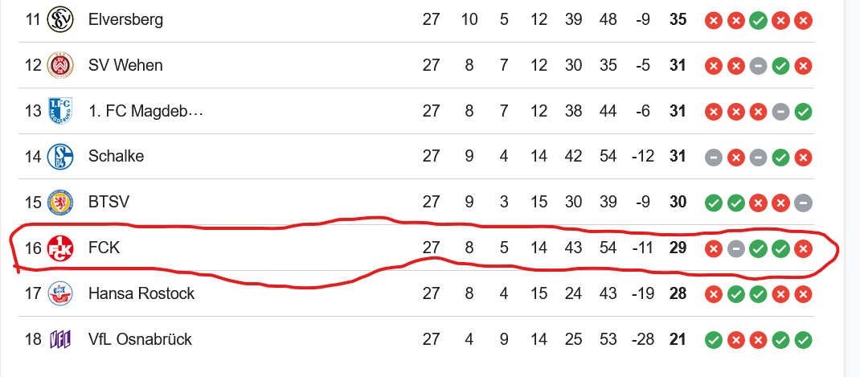Click the Hansa Rostock crest icon

59,293
